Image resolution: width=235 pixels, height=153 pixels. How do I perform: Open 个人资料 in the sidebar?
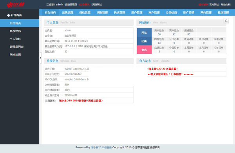15,39
